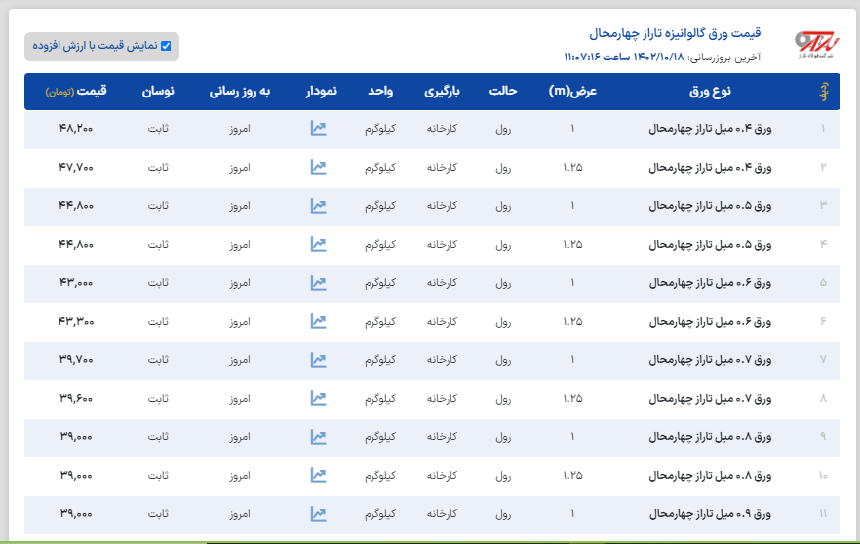
Task: Open the sheet name link in row 5
Action: coord(710,283)
